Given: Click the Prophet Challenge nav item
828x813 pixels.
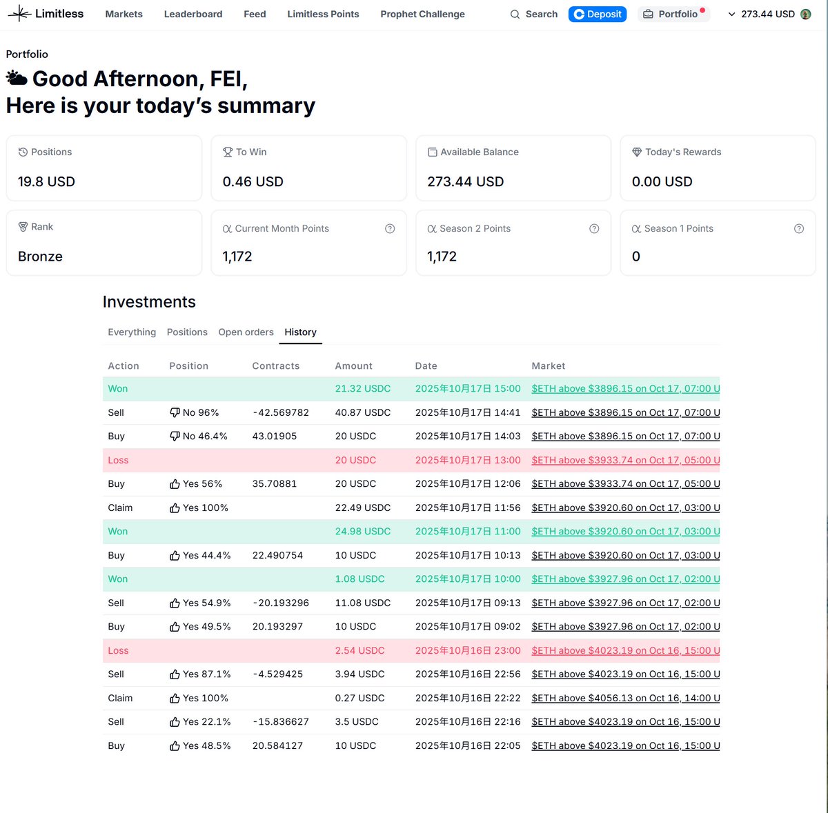Looking at the screenshot, I should [422, 14].
